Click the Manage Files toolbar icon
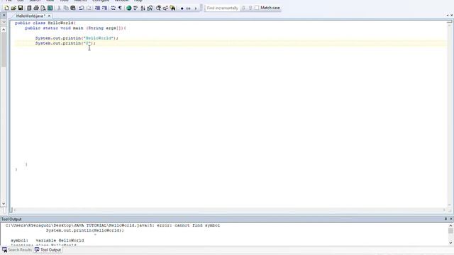454x255 pixels. click(29, 8)
